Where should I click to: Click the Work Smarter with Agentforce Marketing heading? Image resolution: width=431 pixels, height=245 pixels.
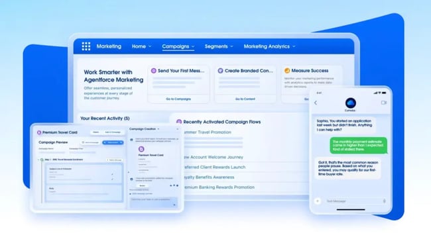click(x=113, y=76)
